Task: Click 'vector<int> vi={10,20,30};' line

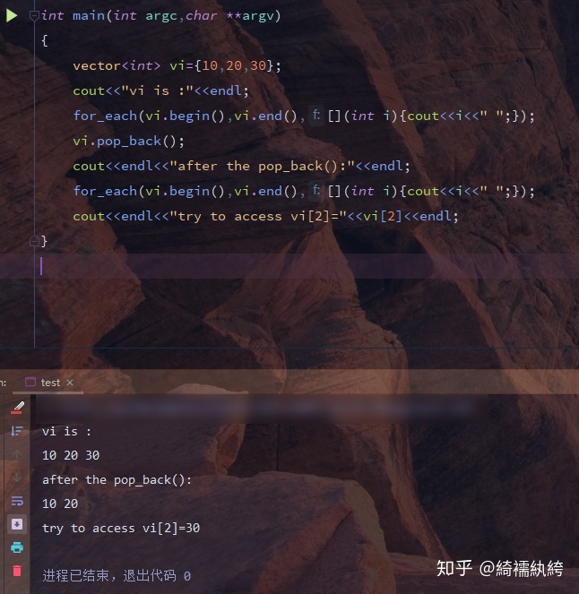Action: pos(177,66)
